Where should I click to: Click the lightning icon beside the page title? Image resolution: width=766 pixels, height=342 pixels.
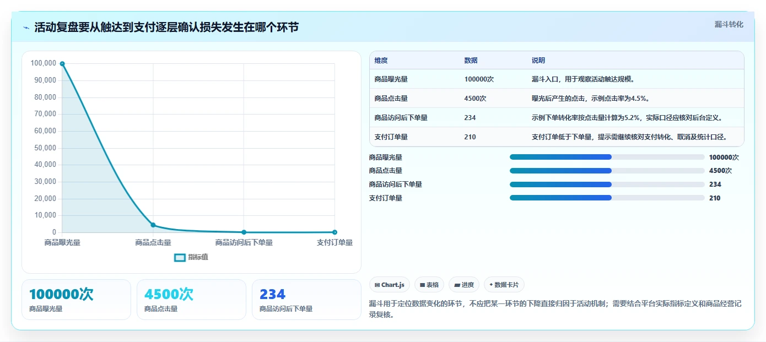pos(26,28)
